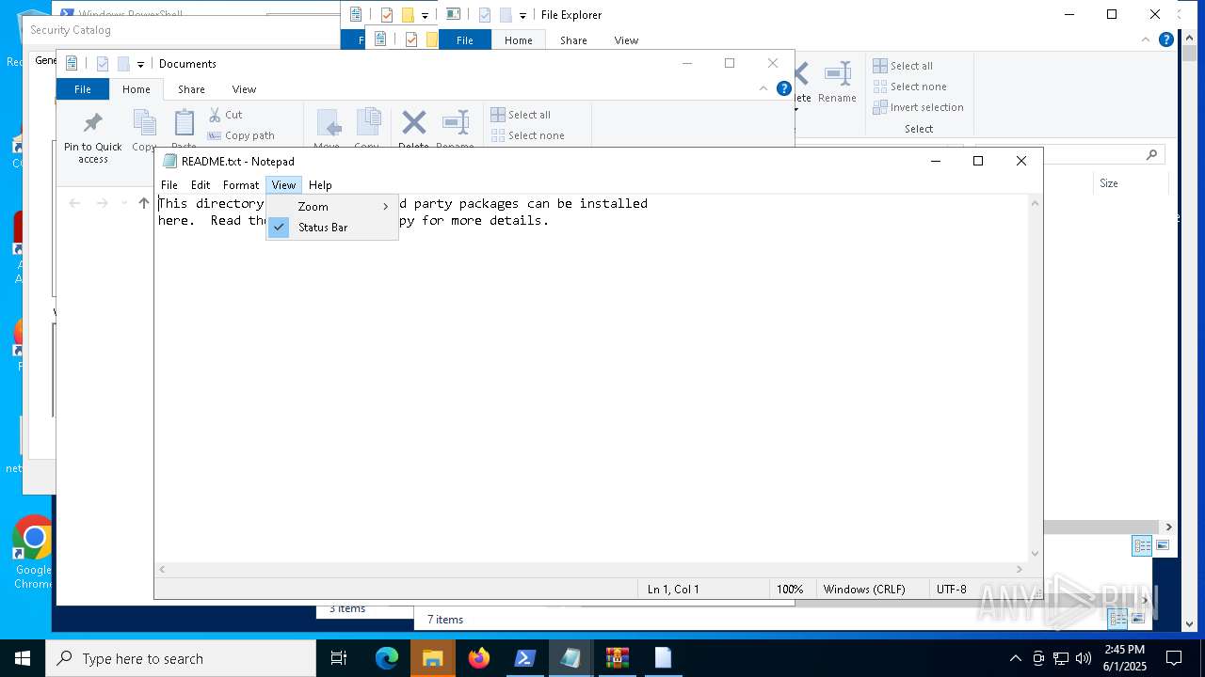Close the Notepad View menu via its header
This screenshot has width=1205, height=677.
coord(283,185)
